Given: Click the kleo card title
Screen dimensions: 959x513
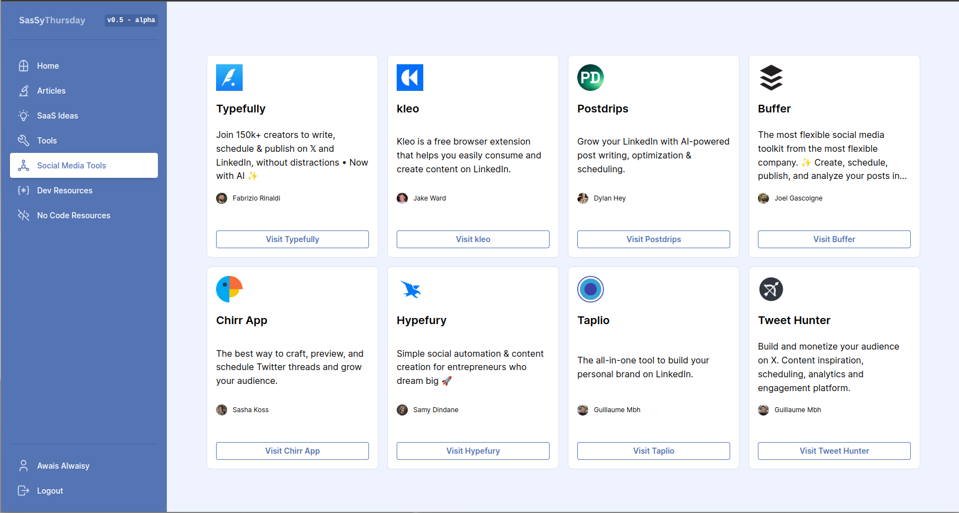Looking at the screenshot, I should point(408,109).
